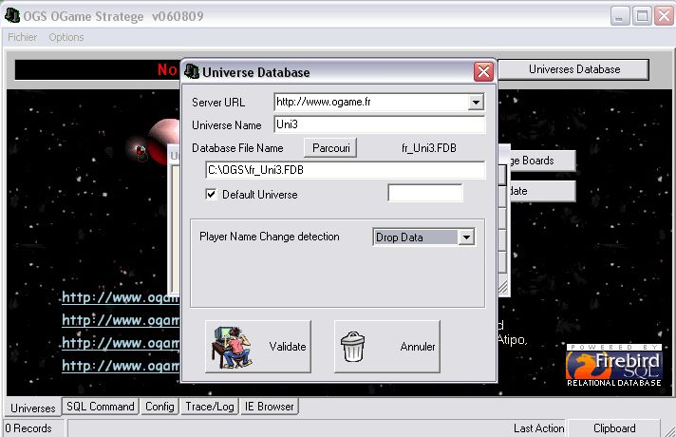Open the Options menu
Viewport: 676px width, 437px height.
(x=66, y=37)
